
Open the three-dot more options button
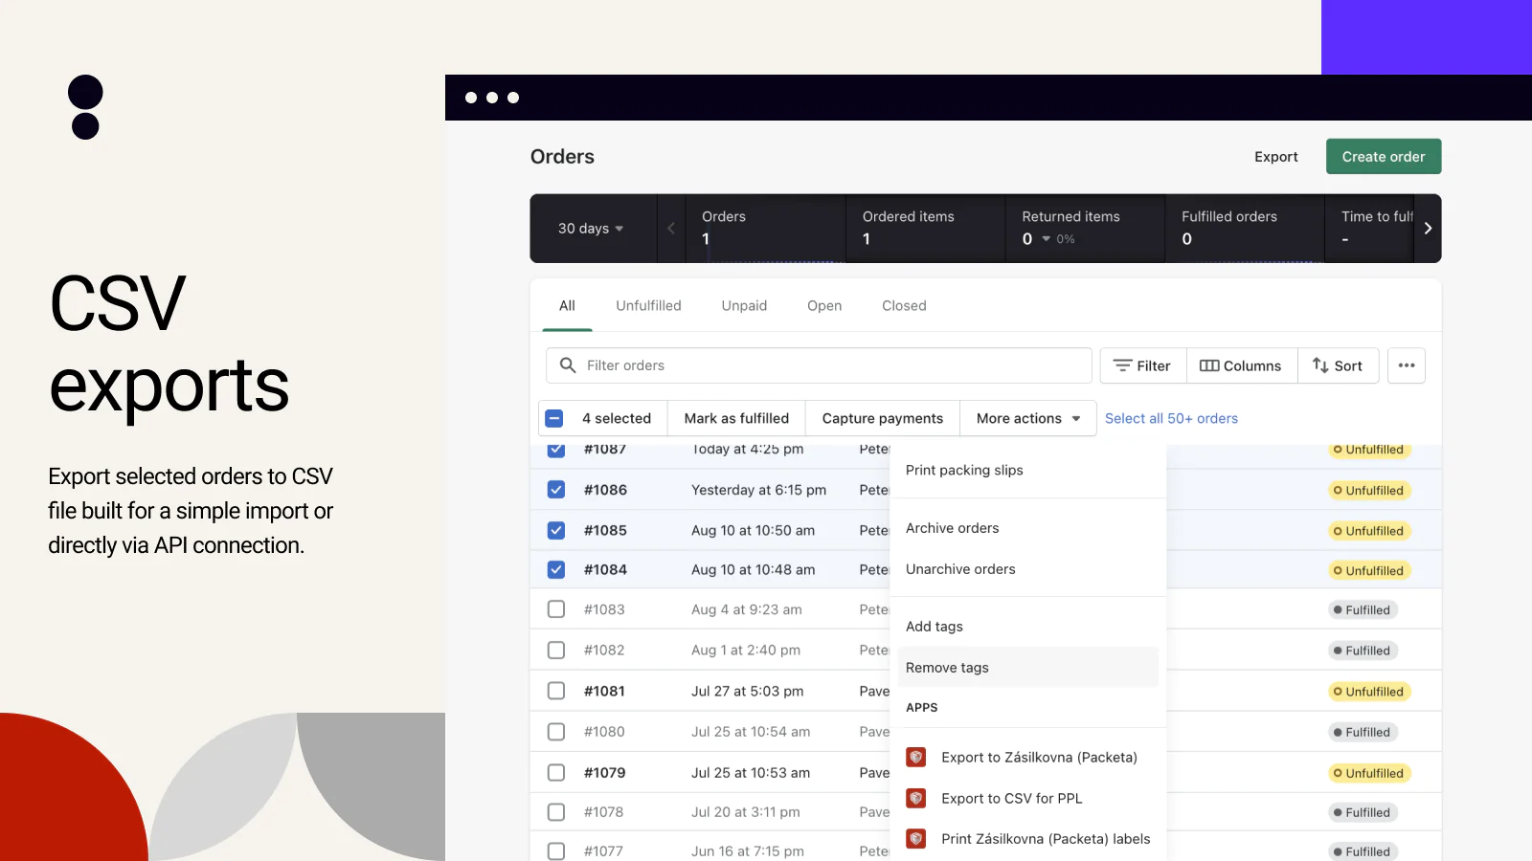click(1406, 365)
